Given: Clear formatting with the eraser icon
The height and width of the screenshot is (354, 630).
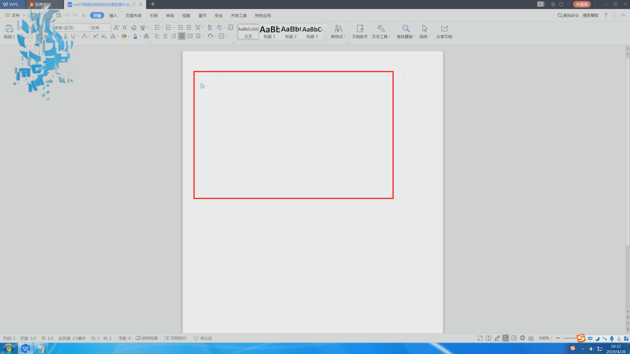Looking at the screenshot, I should pyautogui.click(x=134, y=28).
